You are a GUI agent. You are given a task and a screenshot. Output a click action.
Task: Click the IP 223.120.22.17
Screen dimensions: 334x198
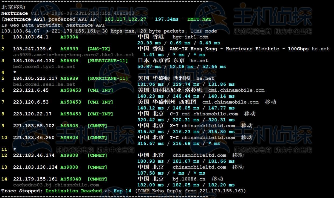coord(32,114)
